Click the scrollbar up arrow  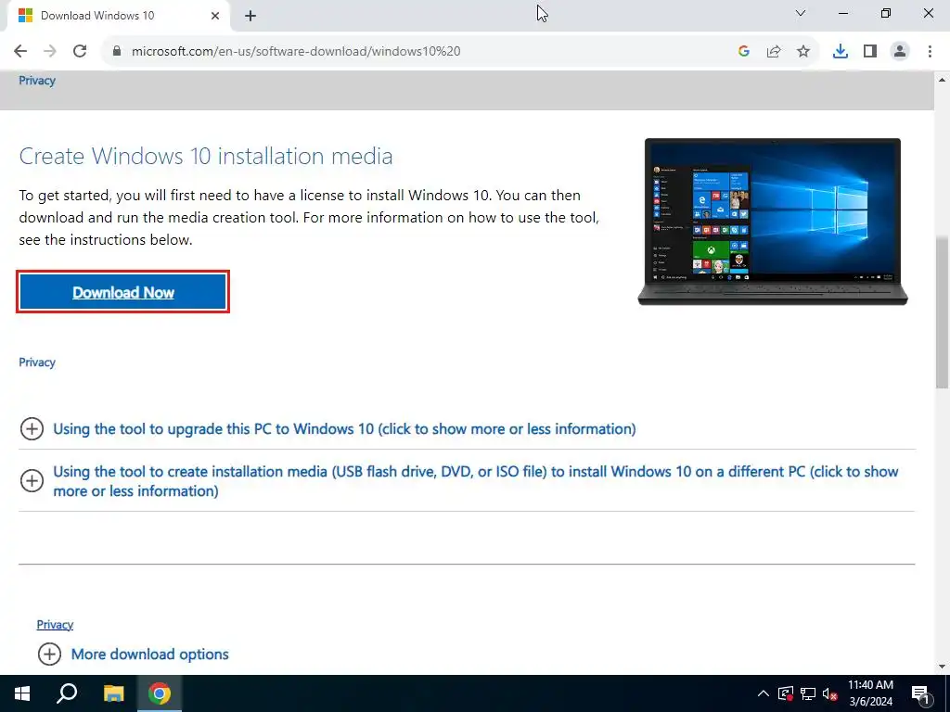(x=942, y=80)
